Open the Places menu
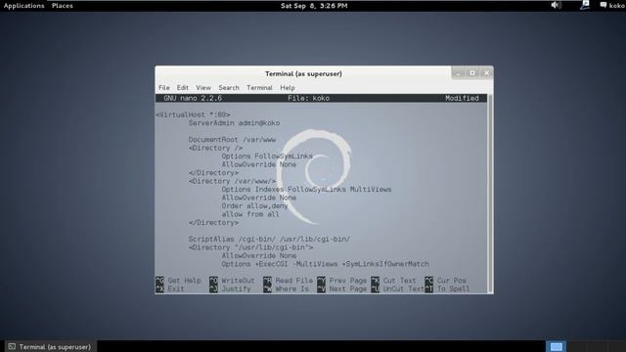This screenshot has height=352, width=626. 63,6
